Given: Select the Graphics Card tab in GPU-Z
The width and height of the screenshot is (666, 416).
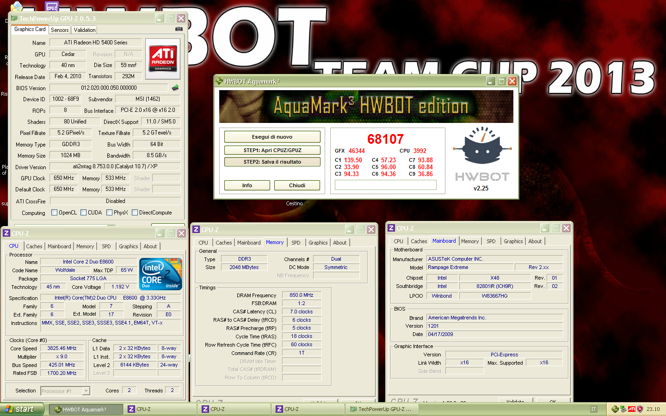Looking at the screenshot, I should pos(30,29).
